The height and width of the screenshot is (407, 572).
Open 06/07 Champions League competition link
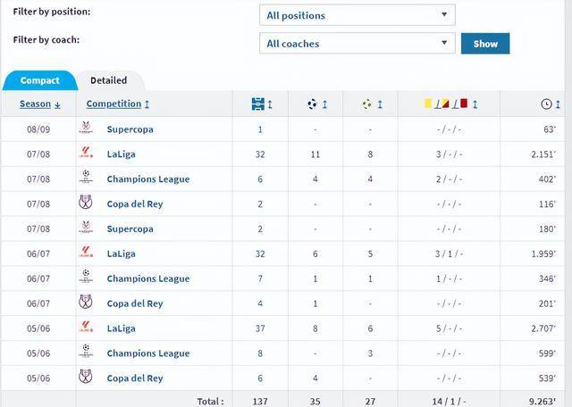148,278
